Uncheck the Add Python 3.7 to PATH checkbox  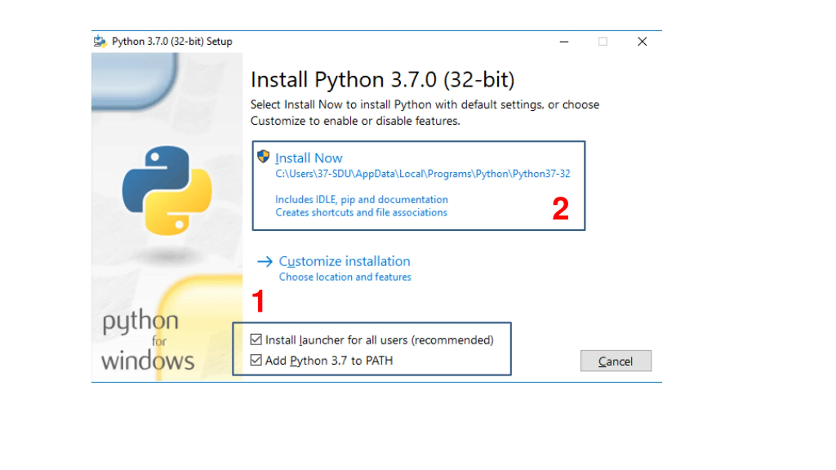(x=256, y=360)
